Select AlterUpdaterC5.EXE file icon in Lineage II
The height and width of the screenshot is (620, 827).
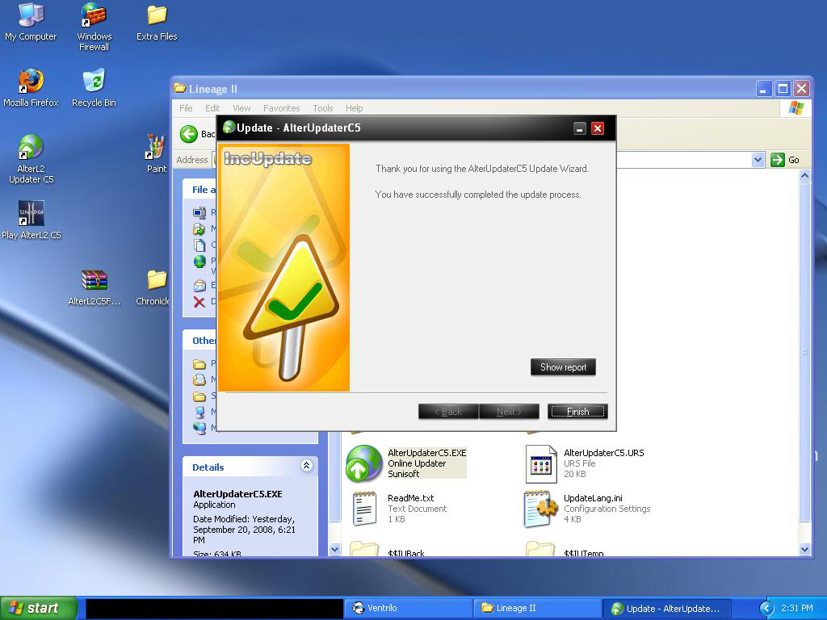click(x=364, y=463)
